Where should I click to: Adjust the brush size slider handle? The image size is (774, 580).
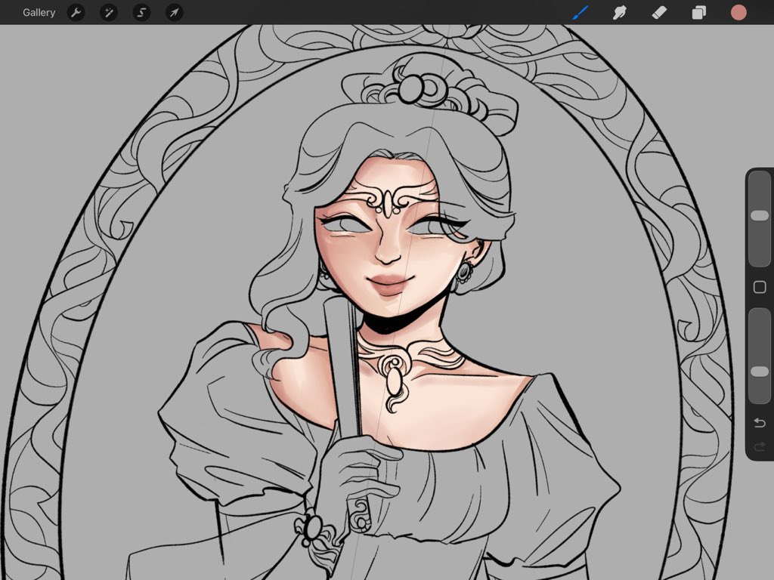(x=760, y=215)
